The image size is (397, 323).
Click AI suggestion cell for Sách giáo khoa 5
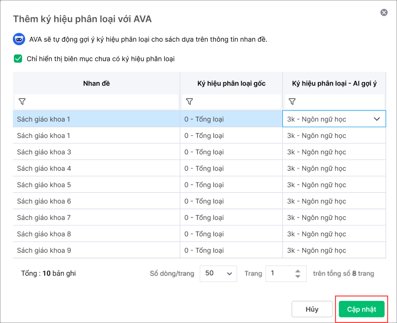[x=334, y=185]
